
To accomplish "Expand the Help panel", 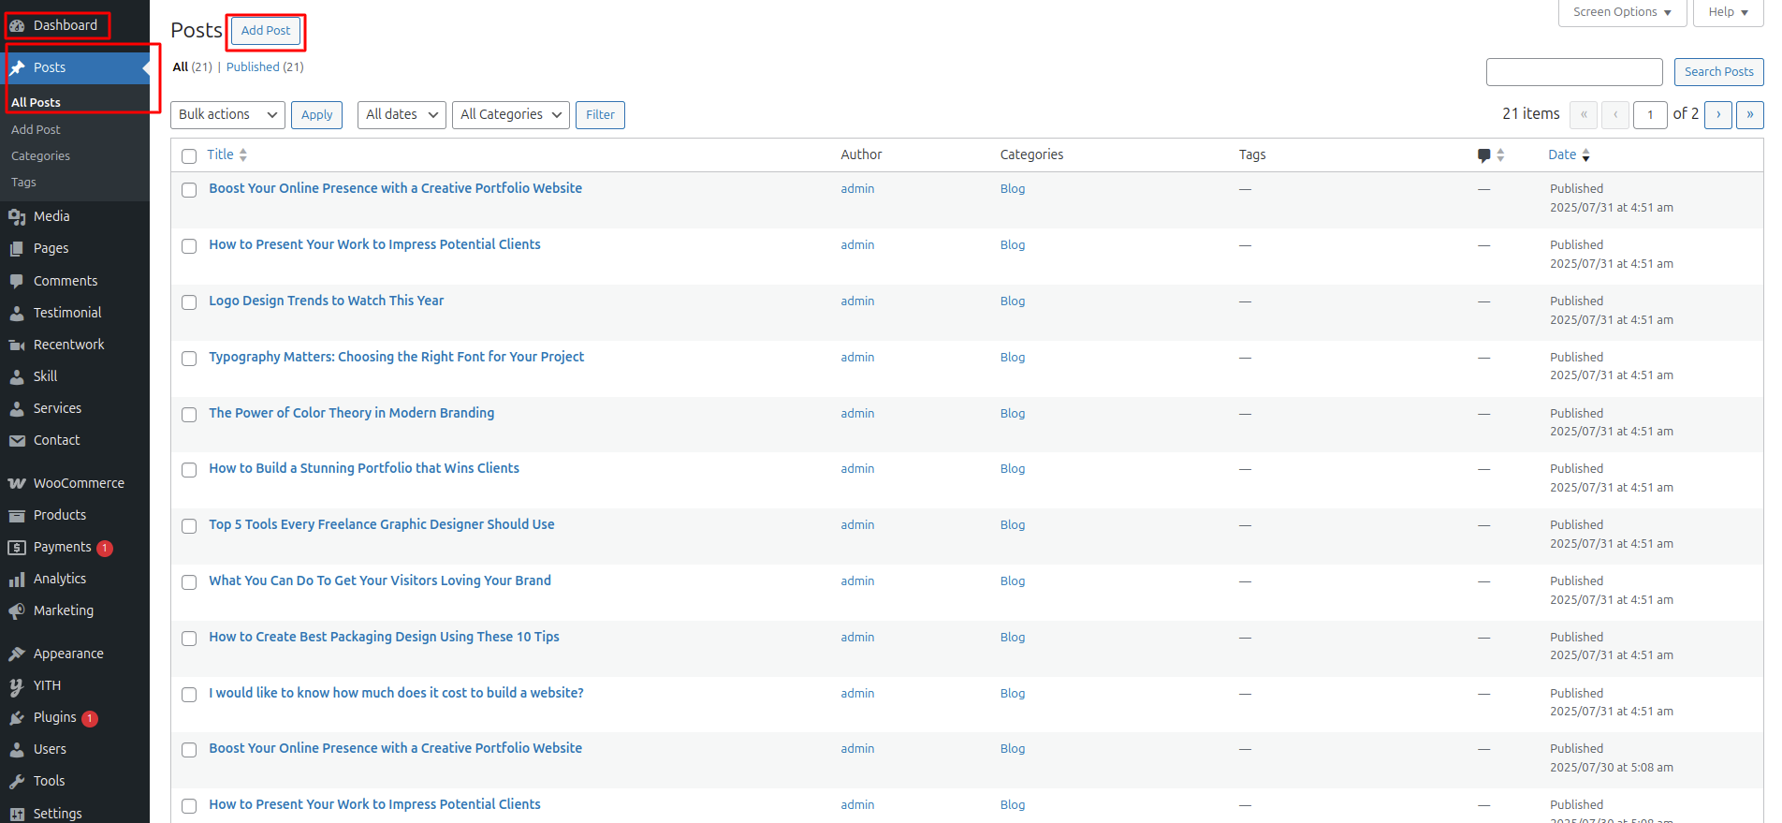I will (x=1728, y=12).
